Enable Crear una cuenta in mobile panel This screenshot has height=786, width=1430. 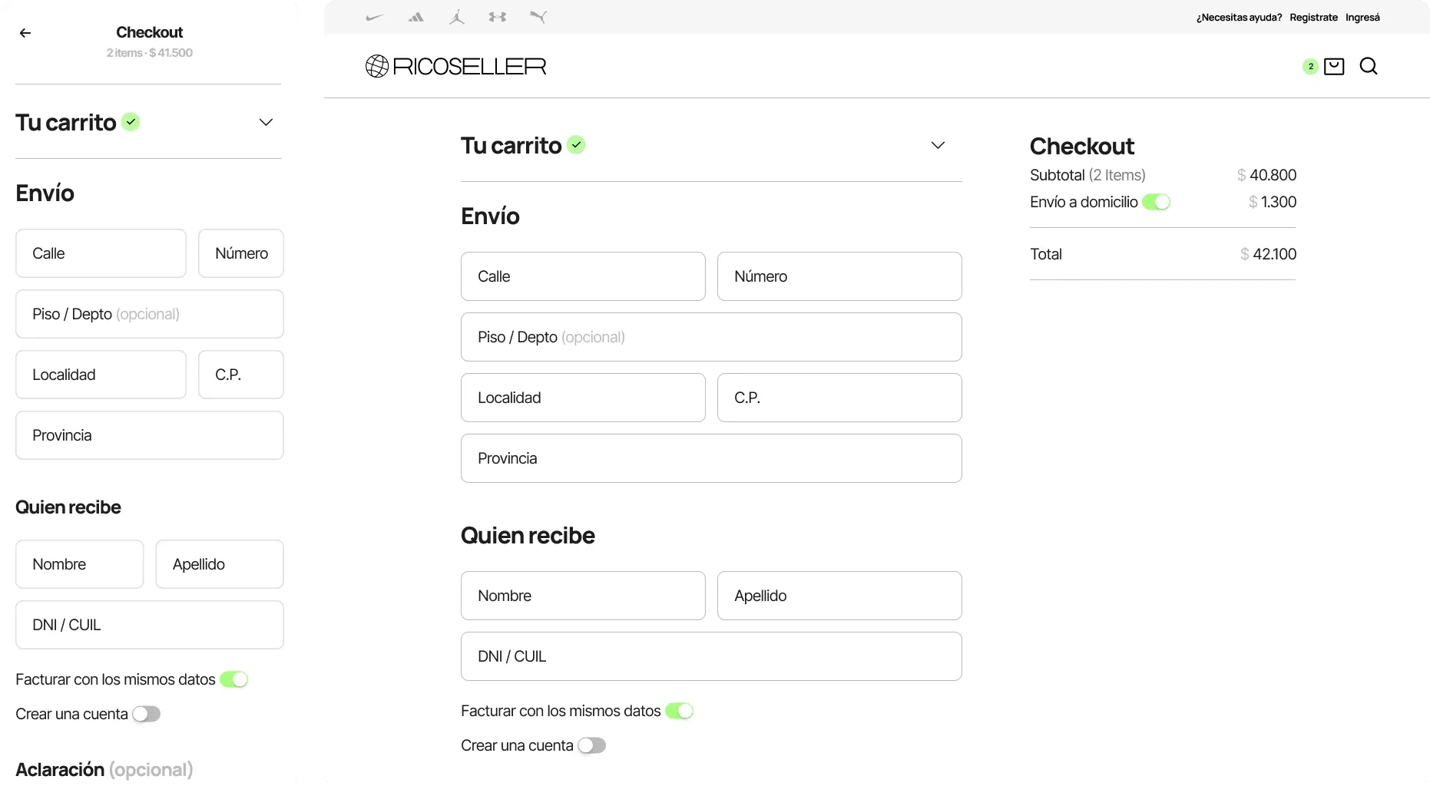(146, 715)
